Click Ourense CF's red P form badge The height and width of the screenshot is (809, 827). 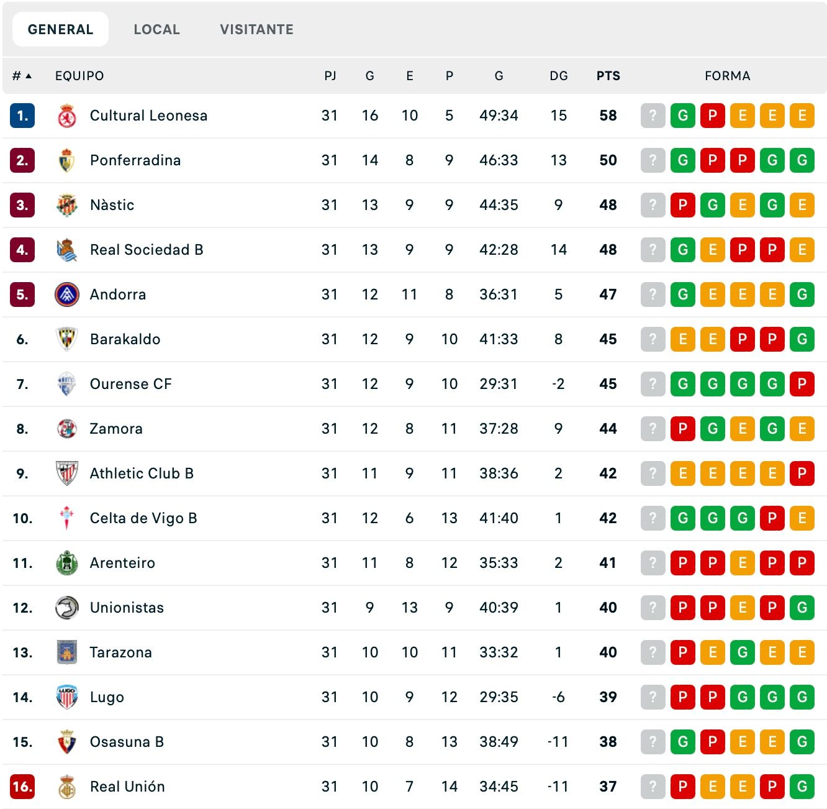tap(802, 384)
